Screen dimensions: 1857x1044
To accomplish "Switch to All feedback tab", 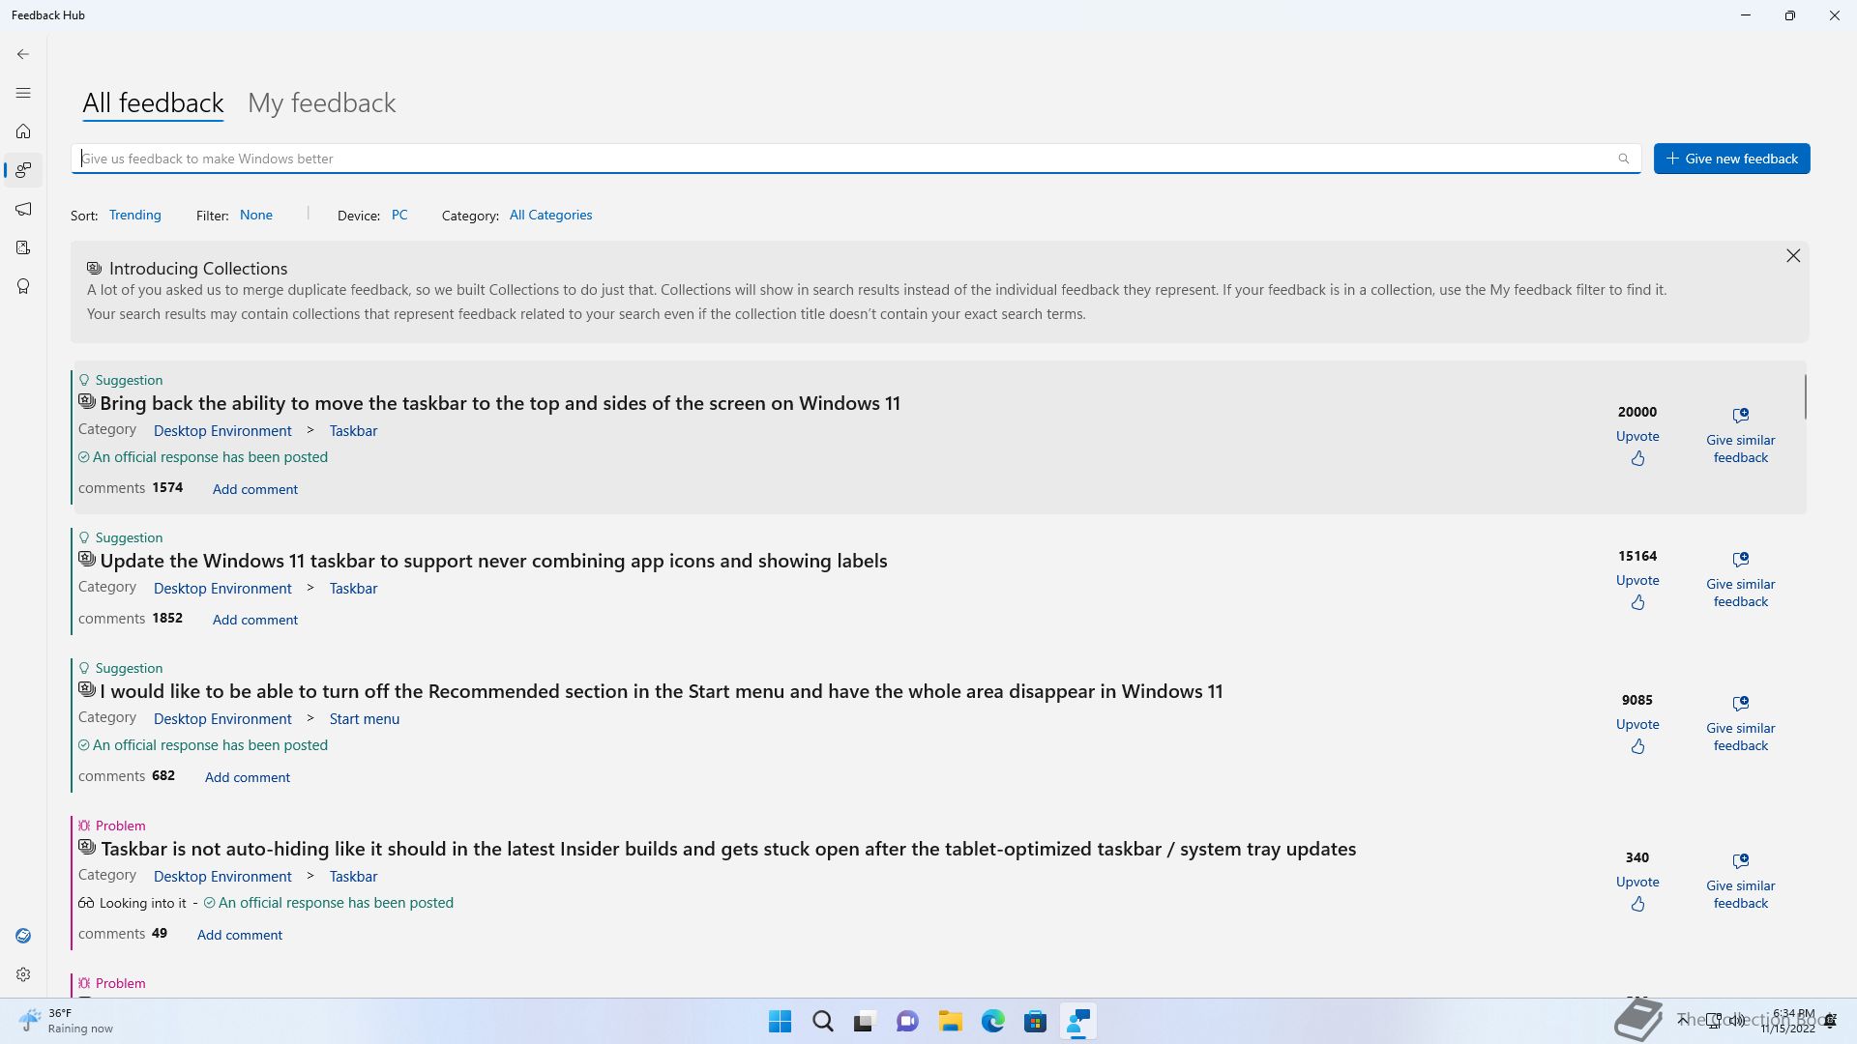I will (153, 102).
